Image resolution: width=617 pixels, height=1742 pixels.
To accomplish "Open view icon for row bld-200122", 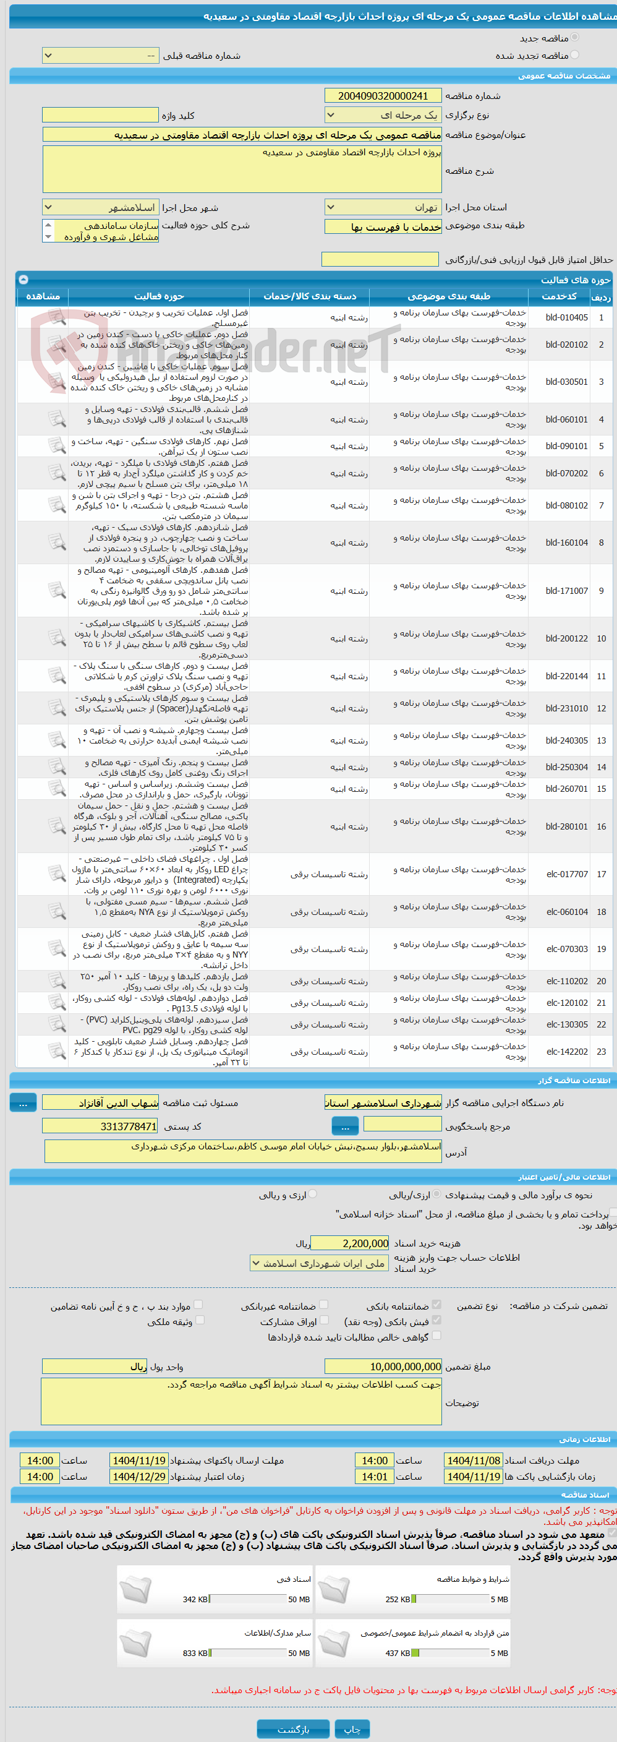I will [x=57, y=638].
